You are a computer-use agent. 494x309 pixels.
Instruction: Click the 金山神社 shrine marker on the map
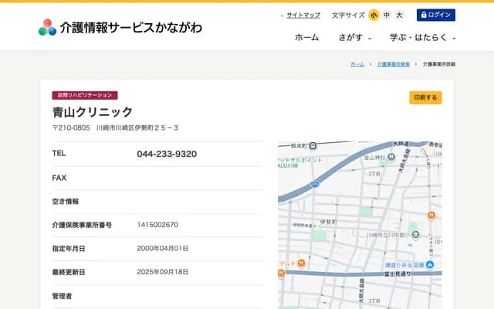click(391, 157)
